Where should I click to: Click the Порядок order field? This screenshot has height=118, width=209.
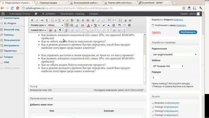(x=156, y=78)
